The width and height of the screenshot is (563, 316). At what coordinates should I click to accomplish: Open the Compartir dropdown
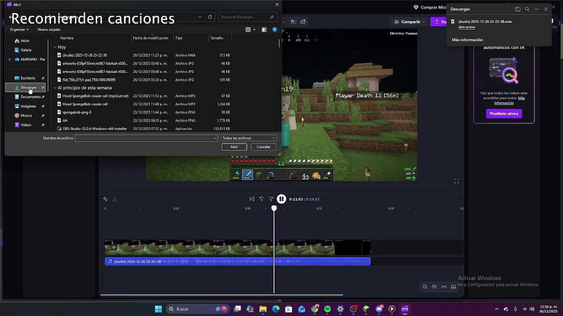[410, 22]
